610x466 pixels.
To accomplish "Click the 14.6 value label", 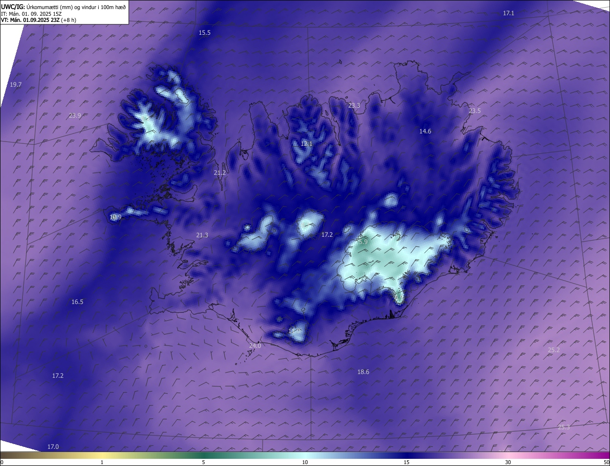I will pyautogui.click(x=425, y=131).
